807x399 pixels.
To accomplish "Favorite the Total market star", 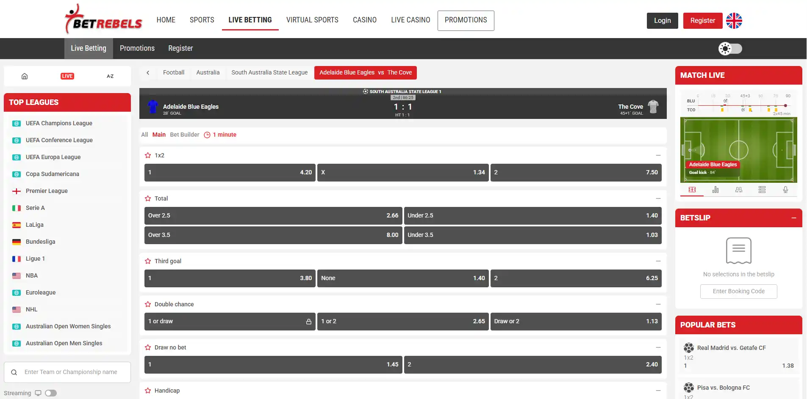I will tap(148, 198).
